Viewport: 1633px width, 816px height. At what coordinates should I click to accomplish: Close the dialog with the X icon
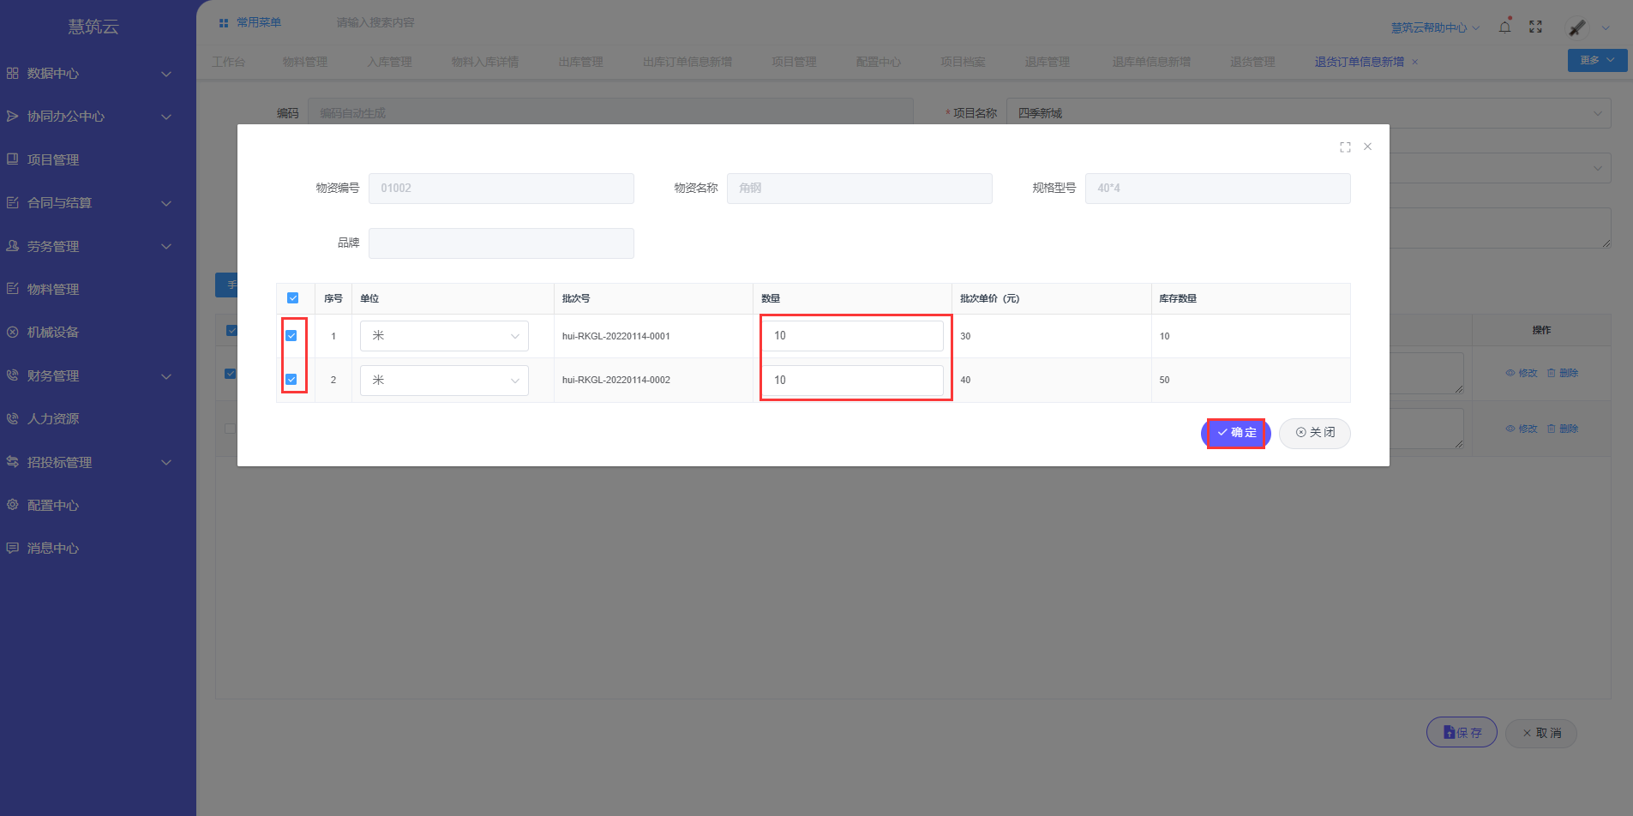pos(1367,147)
